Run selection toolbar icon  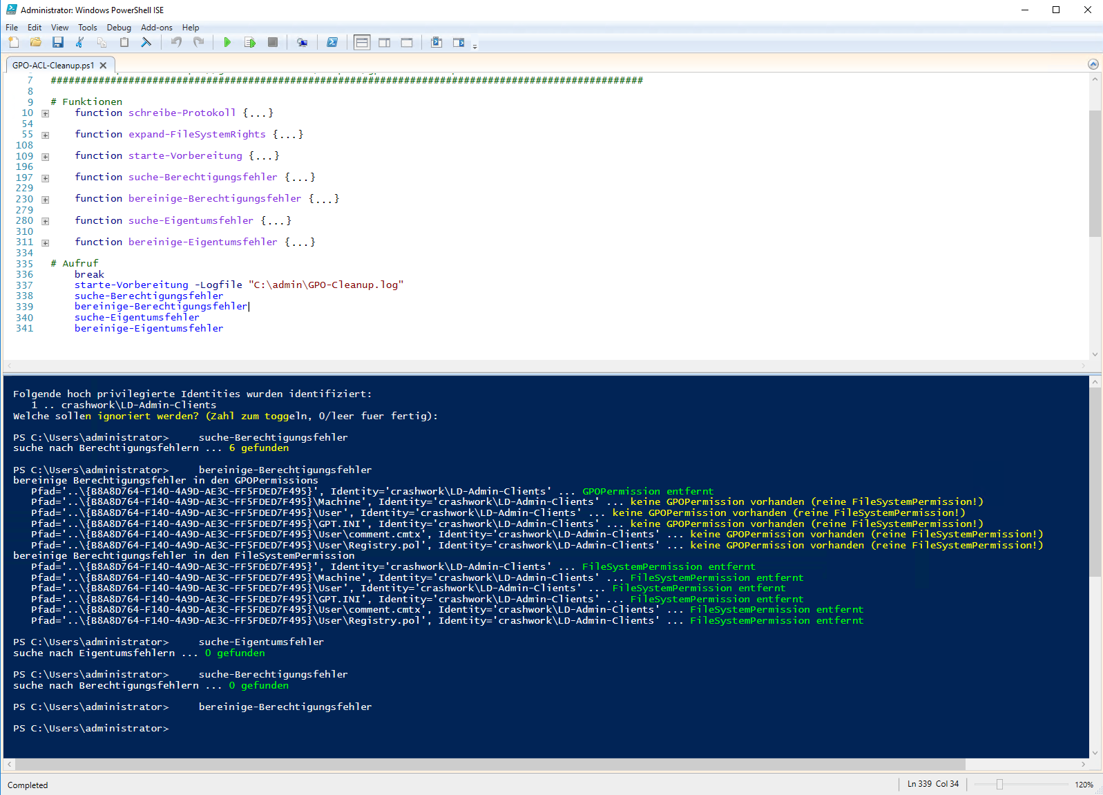[250, 43]
